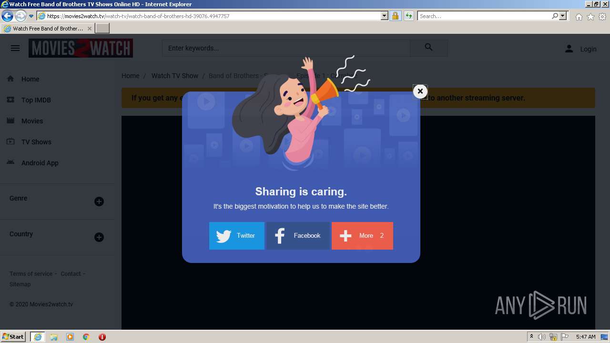Open the hamburger menu icon

point(15,48)
